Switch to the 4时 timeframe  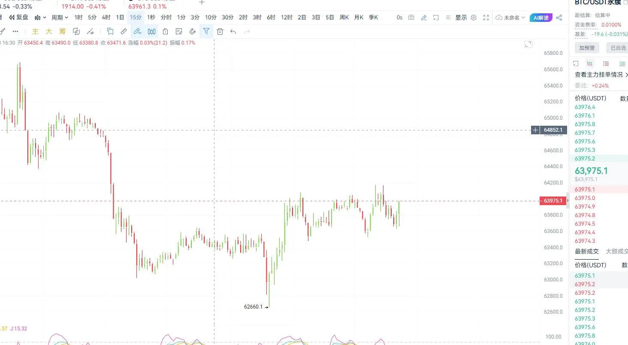[x=106, y=18]
